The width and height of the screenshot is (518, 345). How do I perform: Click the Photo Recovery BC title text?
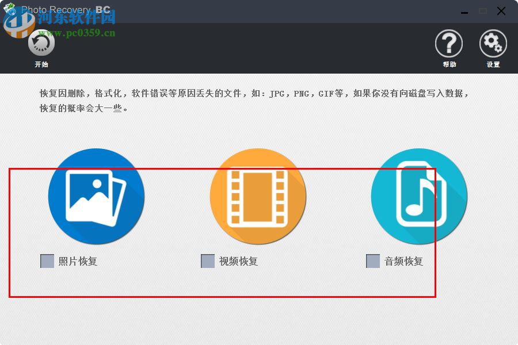[65, 10]
